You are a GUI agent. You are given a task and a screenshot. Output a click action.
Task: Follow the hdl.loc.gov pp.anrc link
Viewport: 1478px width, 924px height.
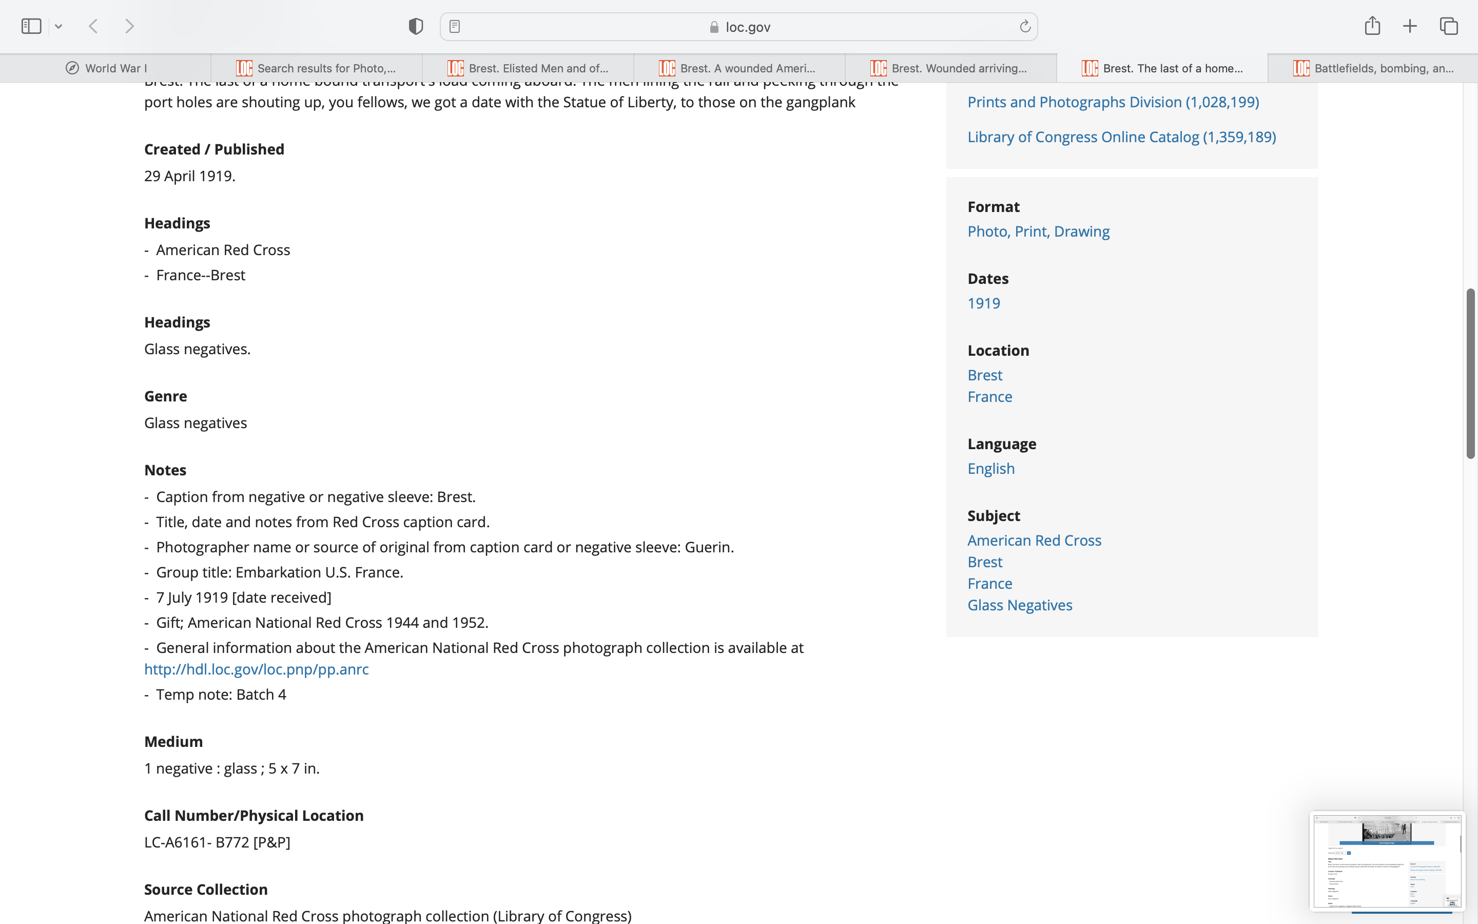[x=257, y=669]
